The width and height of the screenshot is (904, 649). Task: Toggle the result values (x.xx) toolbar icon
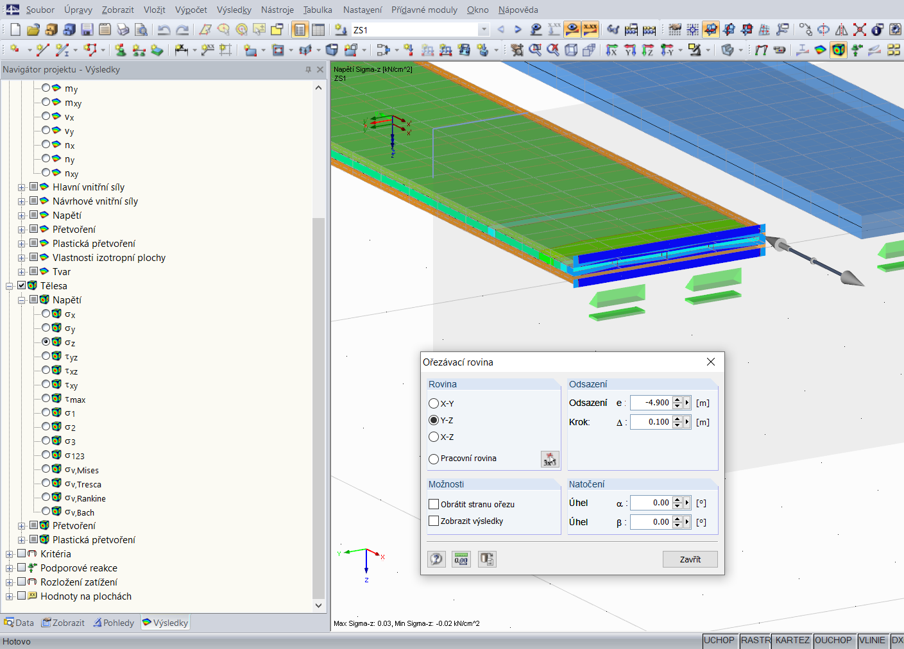click(x=590, y=29)
